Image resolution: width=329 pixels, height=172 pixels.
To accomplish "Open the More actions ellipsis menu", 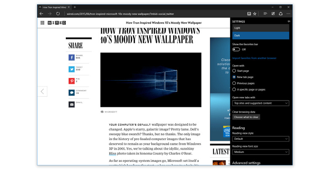I will click(x=289, y=14).
